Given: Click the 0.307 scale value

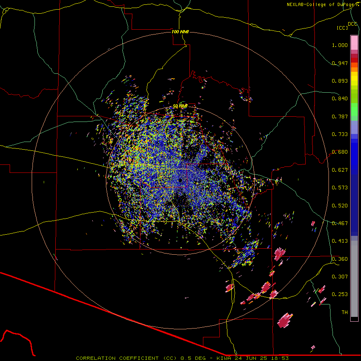Looking at the screenshot, I should coord(340,277).
